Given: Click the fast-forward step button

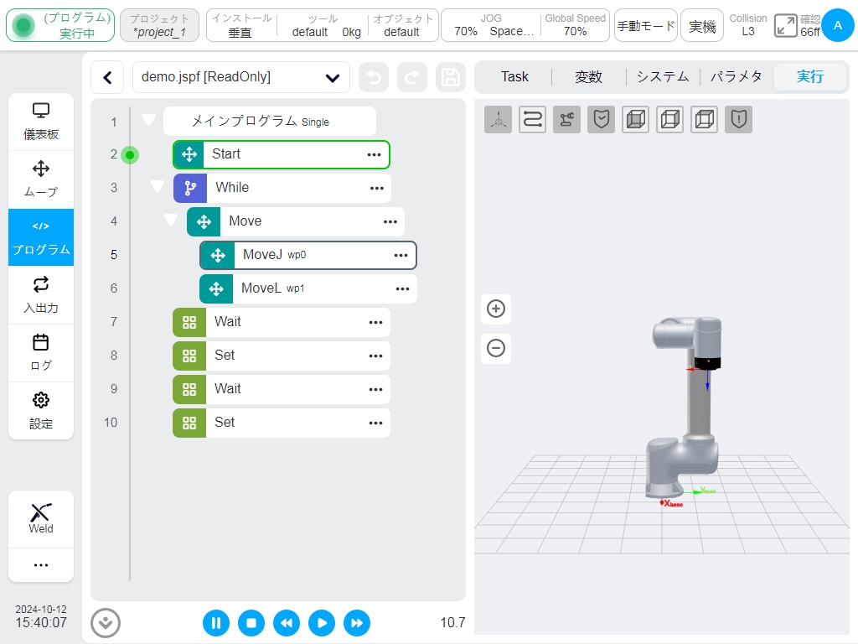Looking at the screenshot, I should 357,623.
